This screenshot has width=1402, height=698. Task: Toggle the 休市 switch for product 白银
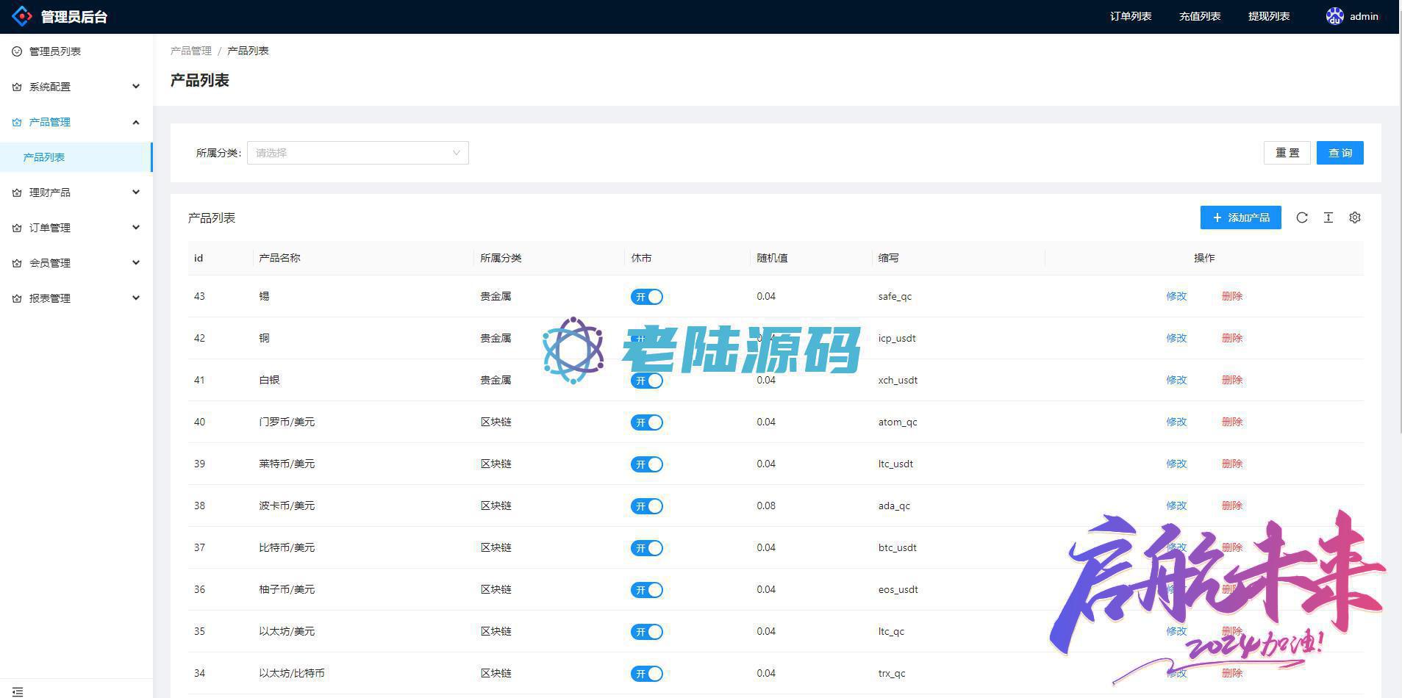(647, 381)
